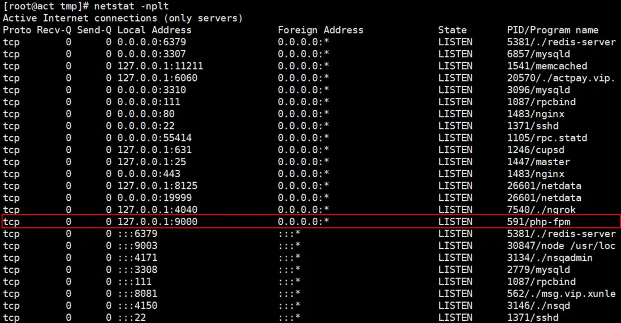The height and width of the screenshot is (323, 621).
Task: Select local address :::3308
Action: [137, 269]
